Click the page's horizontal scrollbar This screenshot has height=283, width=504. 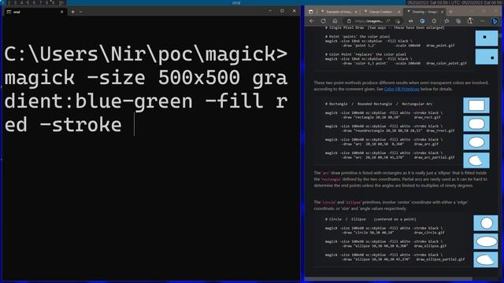tap(388, 279)
